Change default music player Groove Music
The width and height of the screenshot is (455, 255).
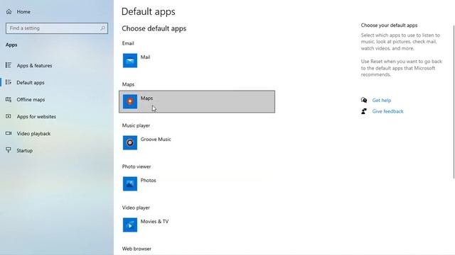click(197, 142)
